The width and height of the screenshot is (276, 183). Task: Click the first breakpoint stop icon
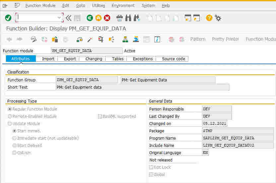click(171, 39)
